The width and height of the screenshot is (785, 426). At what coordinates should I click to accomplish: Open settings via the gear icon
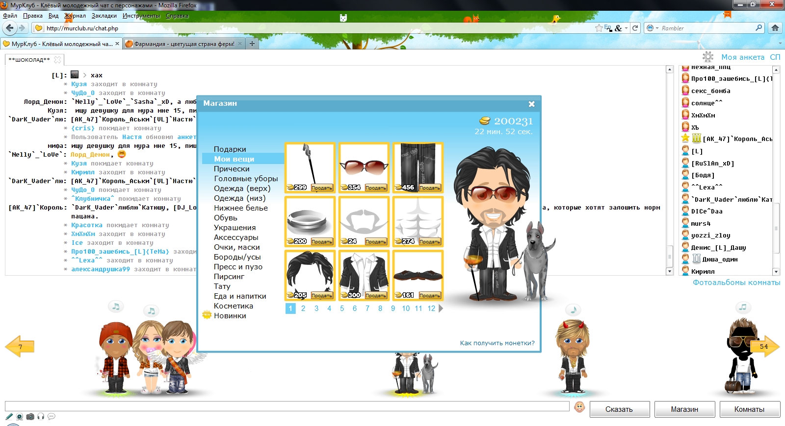click(x=707, y=57)
